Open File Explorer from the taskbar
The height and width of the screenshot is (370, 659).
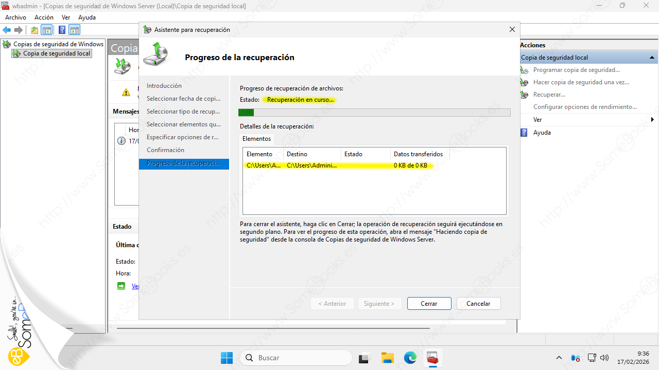tap(387, 358)
